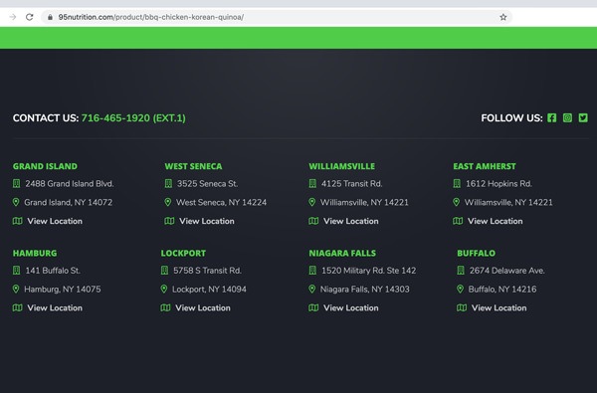Image resolution: width=597 pixels, height=393 pixels.
Task: Click text Niagara Falls, NY 14303
Action: click(x=365, y=290)
